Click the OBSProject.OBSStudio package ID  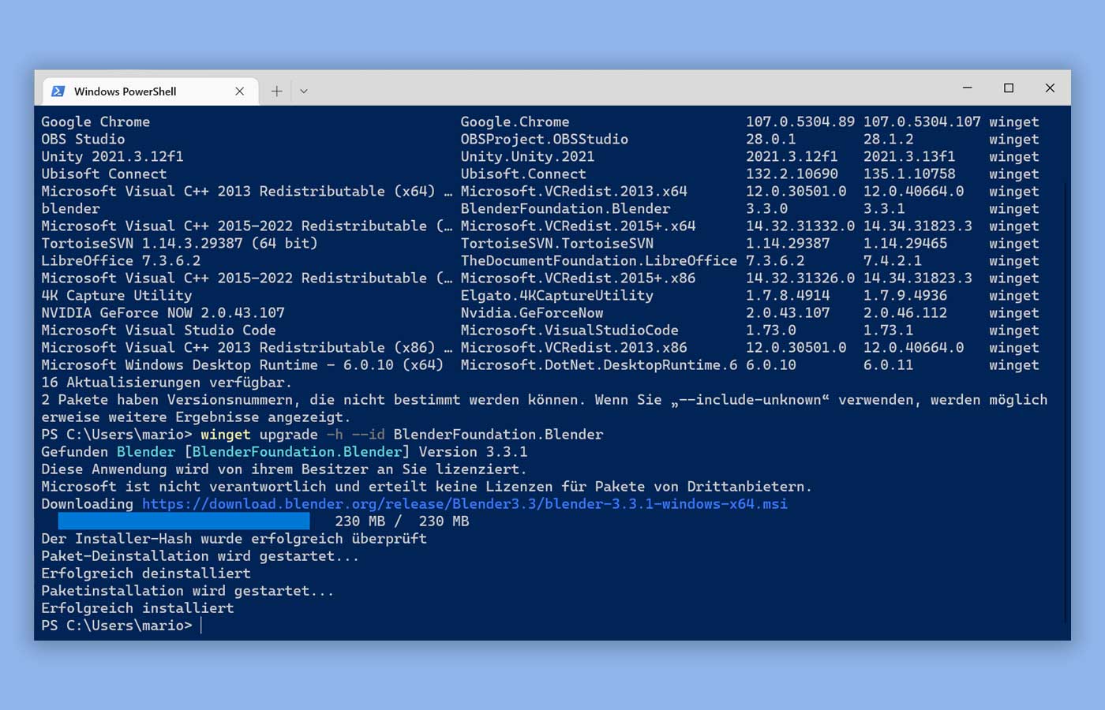pos(545,139)
